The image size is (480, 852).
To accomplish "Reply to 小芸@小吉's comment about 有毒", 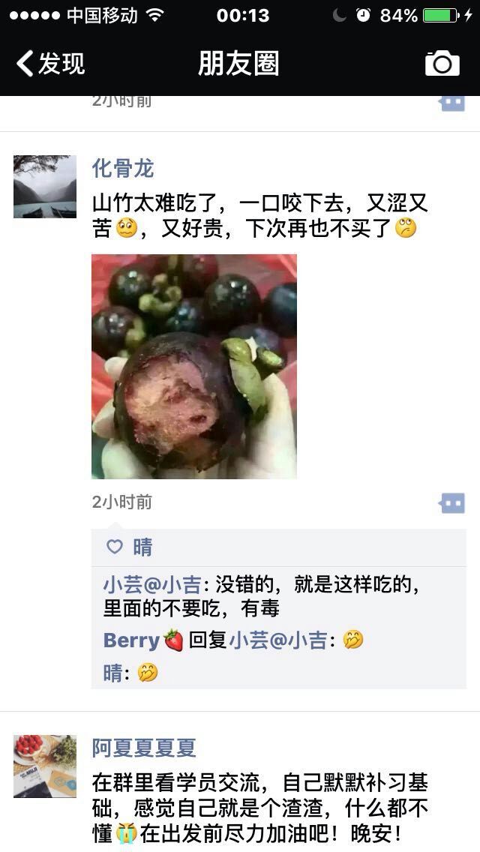I will (262, 596).
